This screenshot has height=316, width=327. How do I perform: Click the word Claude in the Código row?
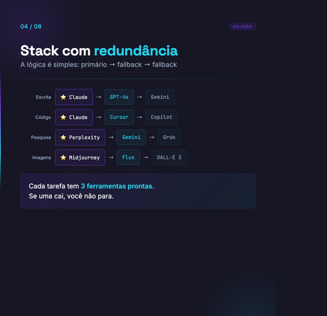tap(78, 118)
